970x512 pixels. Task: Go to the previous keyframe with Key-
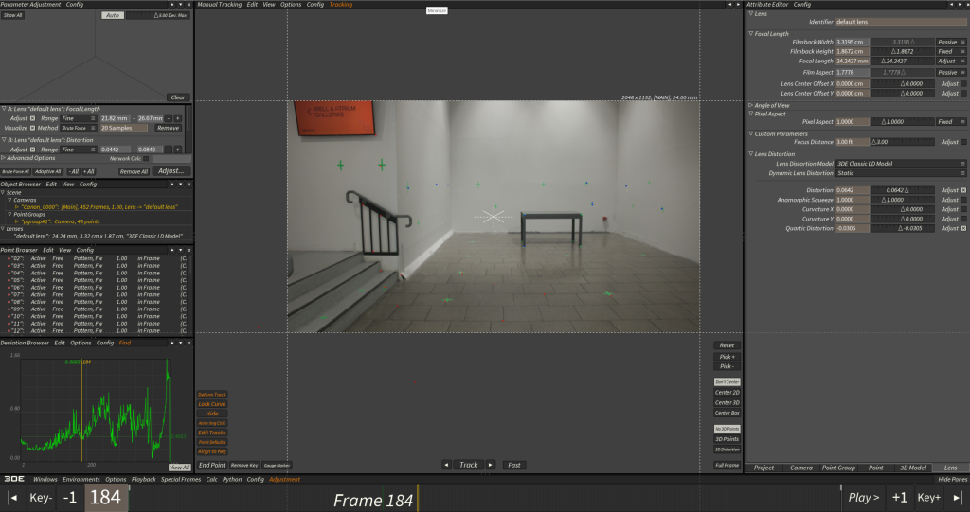tap(41, 498)
